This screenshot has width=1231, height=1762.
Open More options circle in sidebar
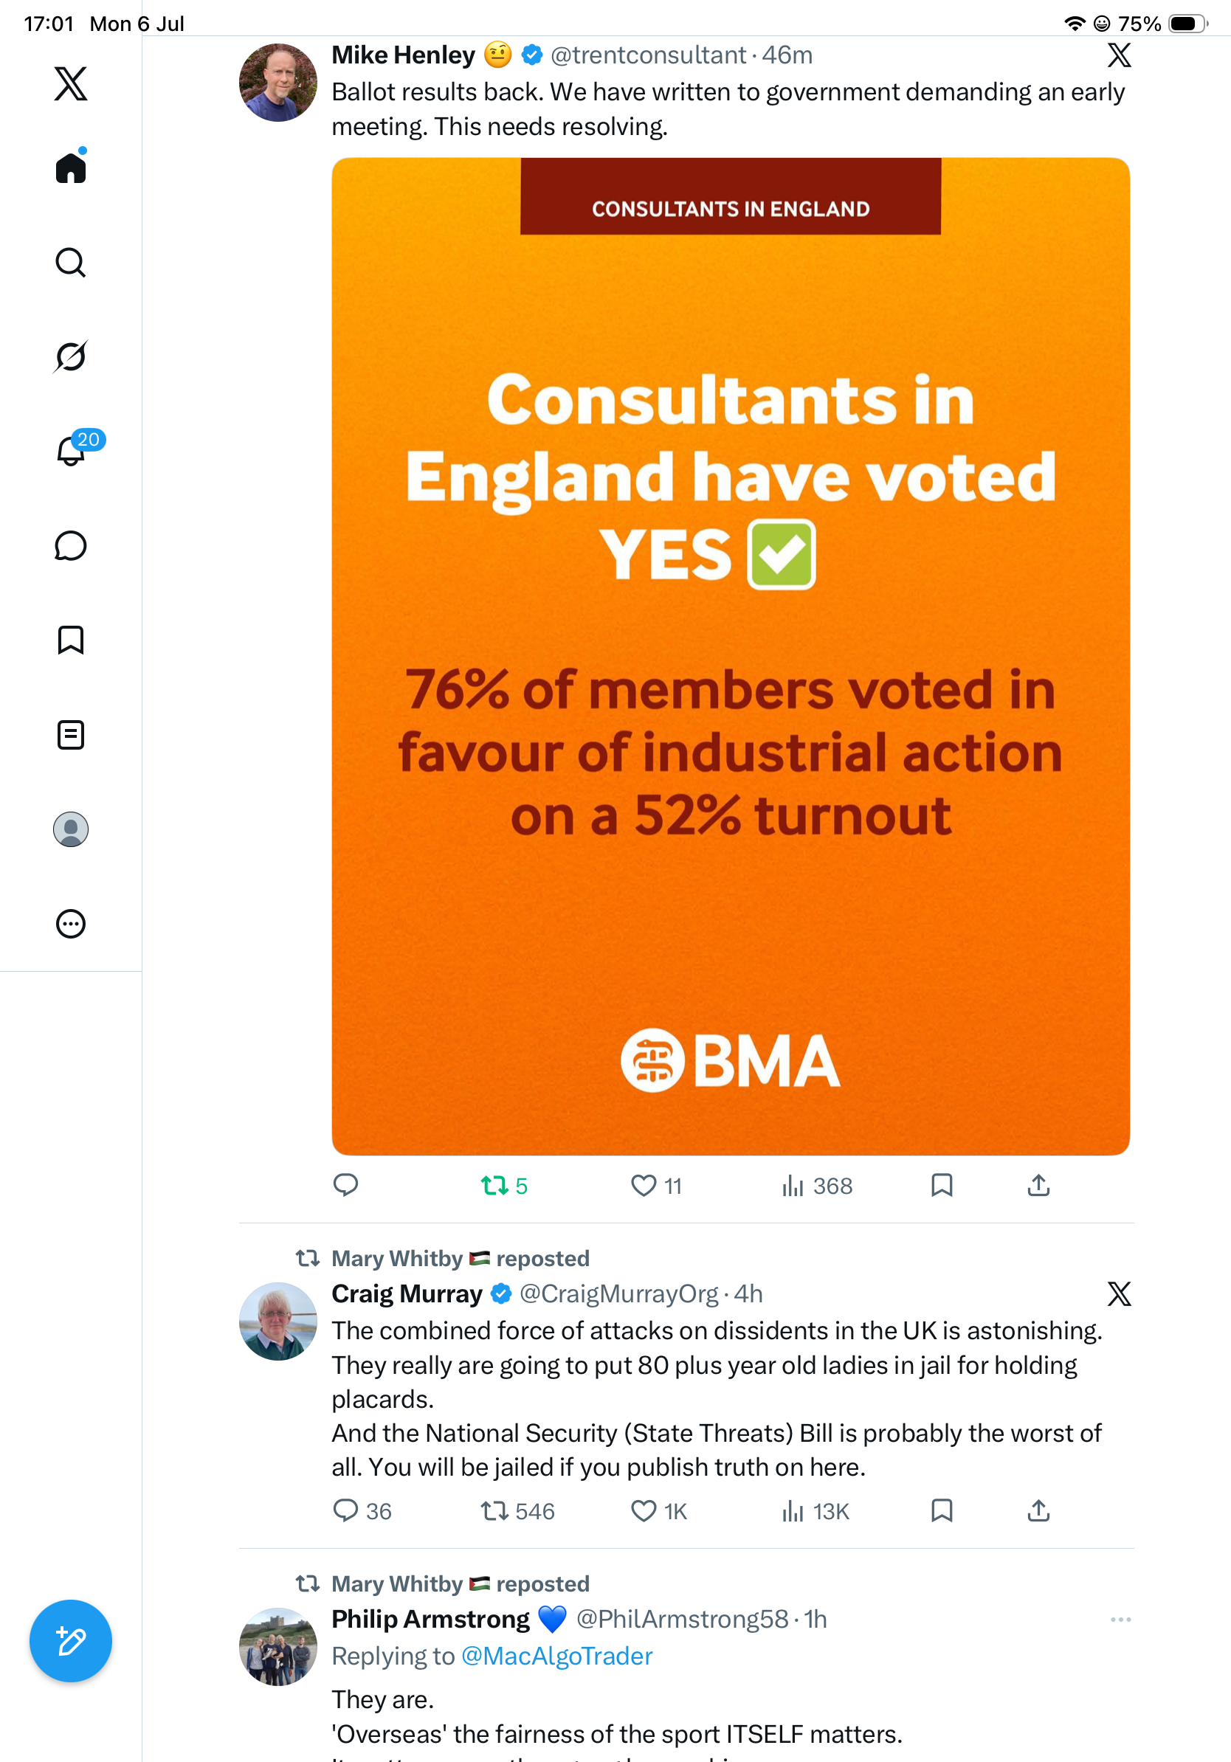pos(71,923)
